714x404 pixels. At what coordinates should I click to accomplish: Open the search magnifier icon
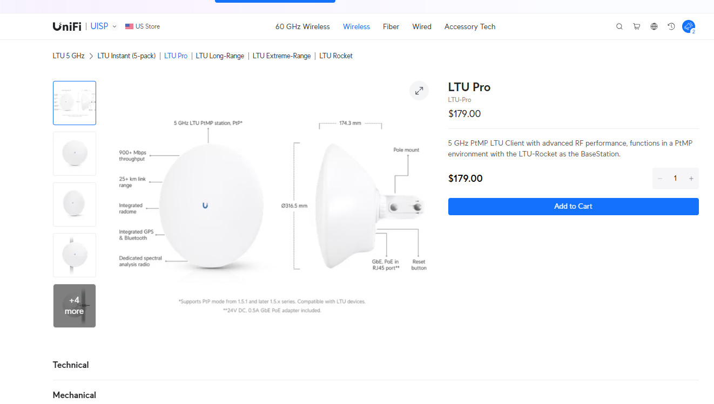pyautogui.click(x=619, y=26)
